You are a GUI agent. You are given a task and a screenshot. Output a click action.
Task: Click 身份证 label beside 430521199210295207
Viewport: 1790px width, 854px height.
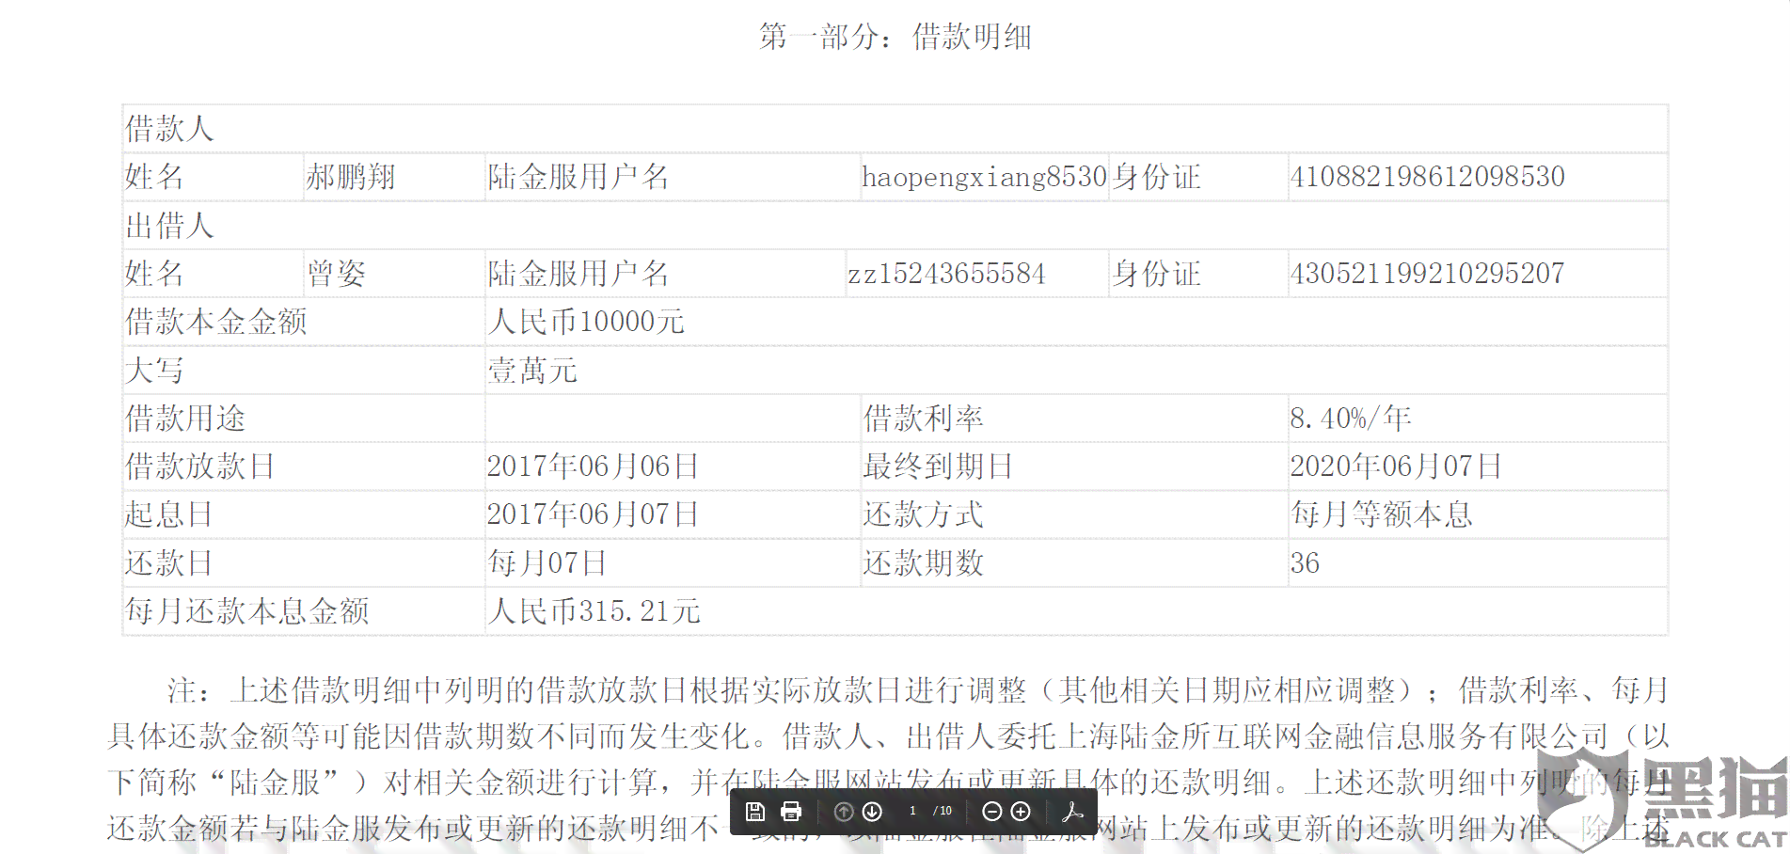pos(1156,274)
